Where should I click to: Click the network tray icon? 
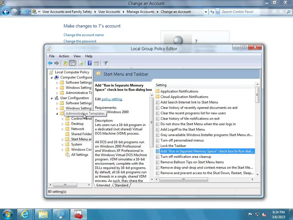257,214
